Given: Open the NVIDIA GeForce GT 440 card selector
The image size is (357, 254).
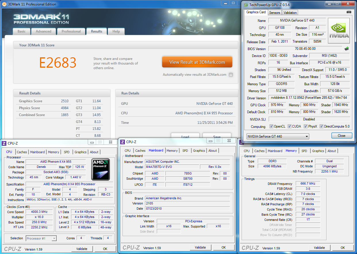Looking at the screenshot, I should click(278, 136).
